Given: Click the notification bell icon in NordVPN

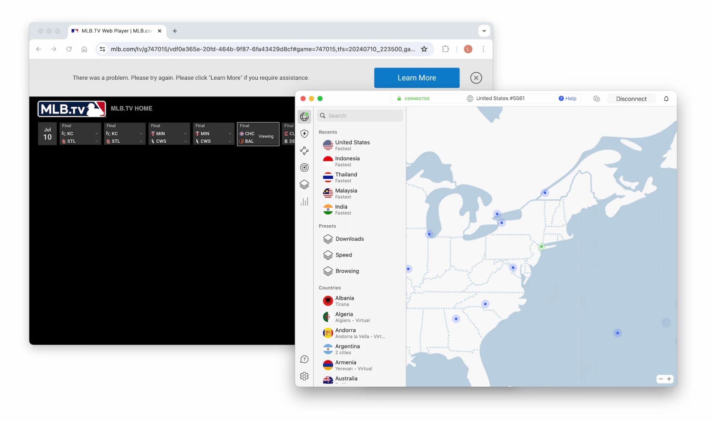Looking at the screenshot, I should (x=666, y=98).
